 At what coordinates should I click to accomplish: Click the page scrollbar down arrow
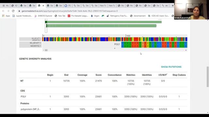[208, 113]
